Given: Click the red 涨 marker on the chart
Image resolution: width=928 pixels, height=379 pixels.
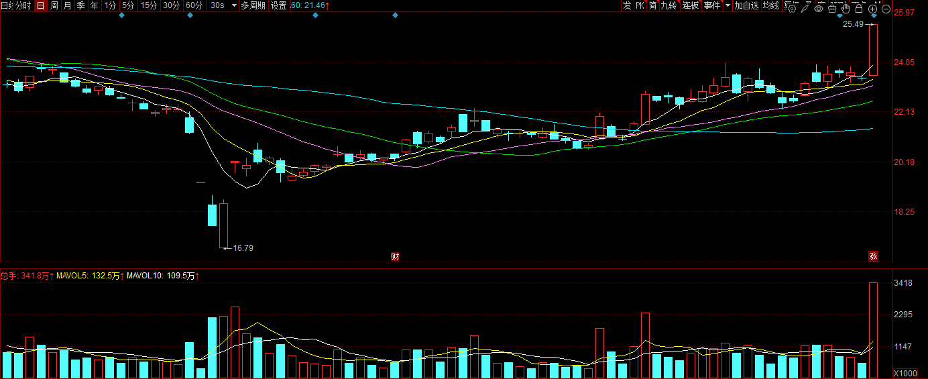Looking at the screenshot, I should [873, 256].
